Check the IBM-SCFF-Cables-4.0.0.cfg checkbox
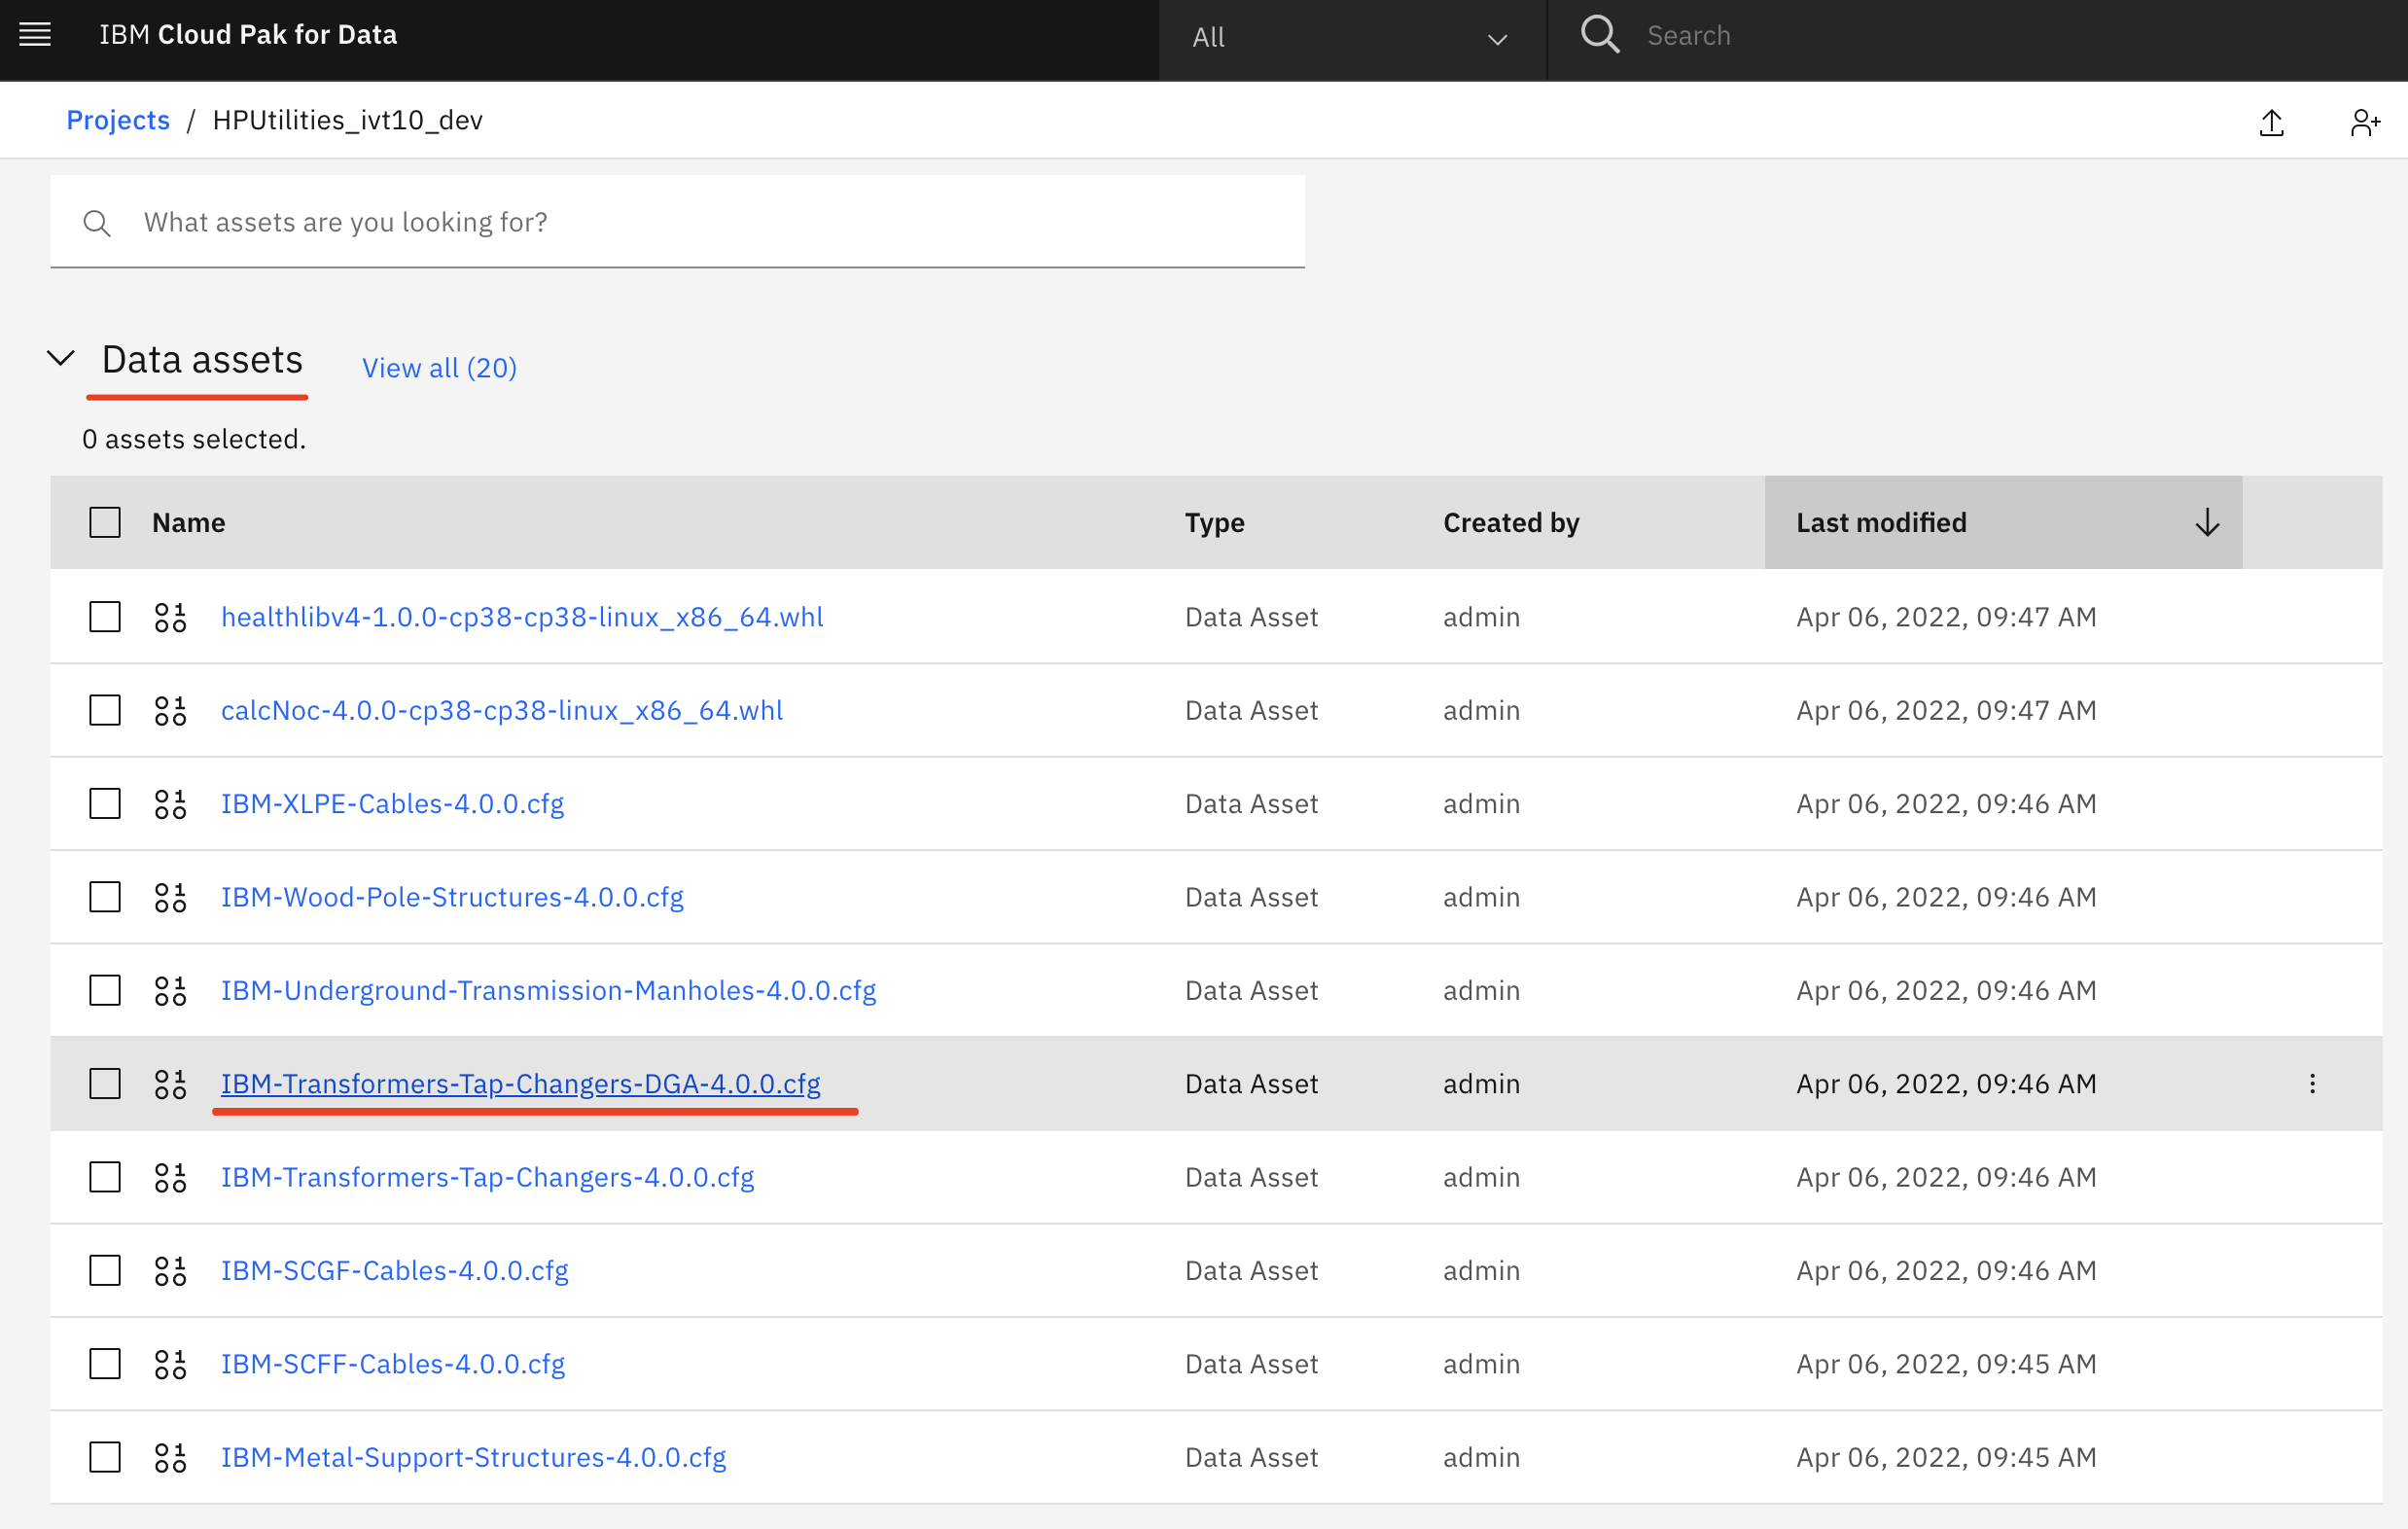Viewport: 2408px width, 1529px height. 105,1363
